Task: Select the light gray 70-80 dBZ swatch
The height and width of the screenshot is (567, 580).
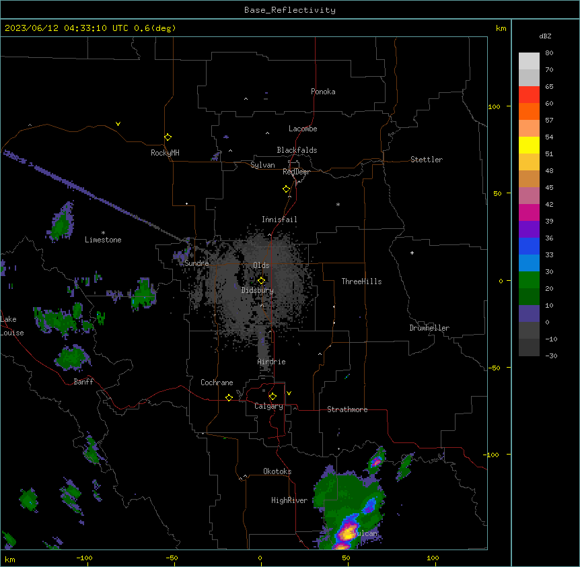Action: [529, 61]
